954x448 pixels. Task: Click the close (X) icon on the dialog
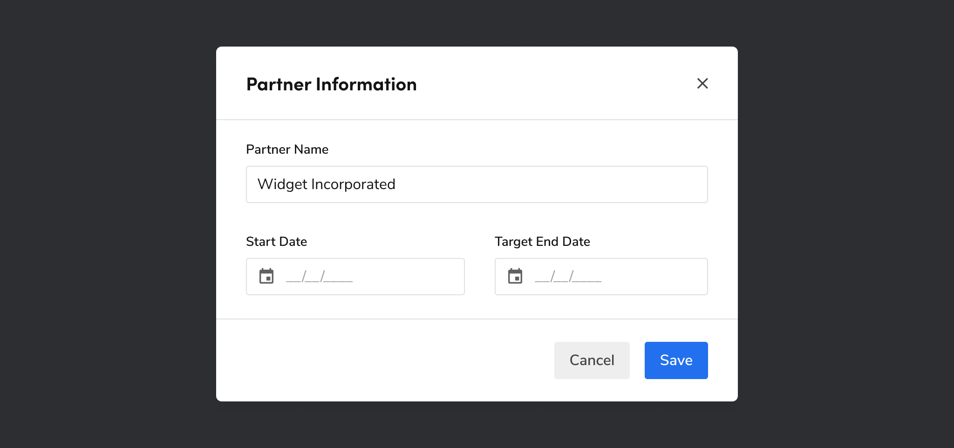click(702, 84)
